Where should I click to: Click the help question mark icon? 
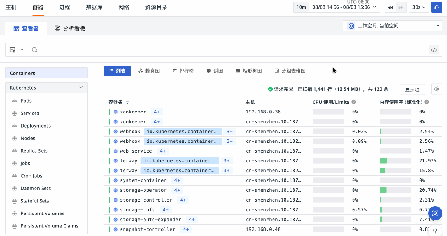tap(435, 231)
